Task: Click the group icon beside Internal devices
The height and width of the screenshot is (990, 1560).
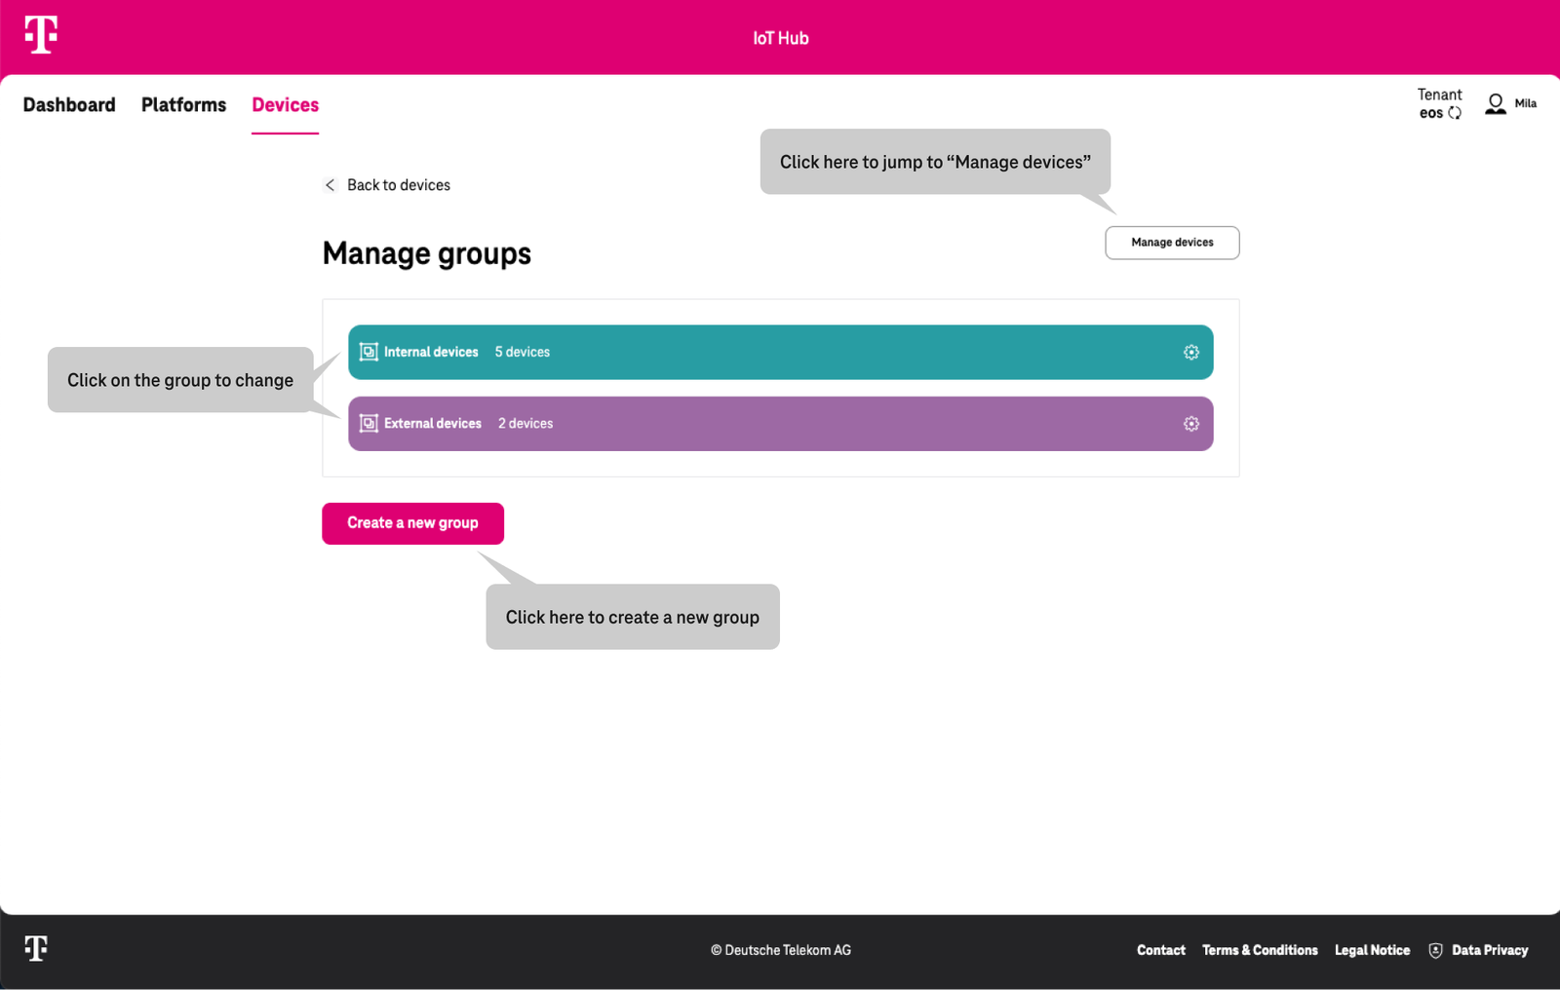Action: [369, 352]
